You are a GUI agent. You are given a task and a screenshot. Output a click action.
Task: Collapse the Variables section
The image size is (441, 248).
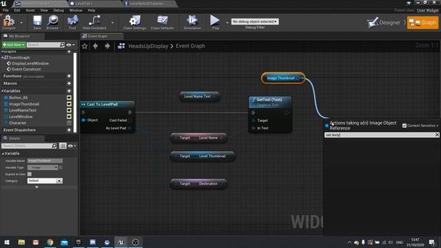tap(3, 91)
